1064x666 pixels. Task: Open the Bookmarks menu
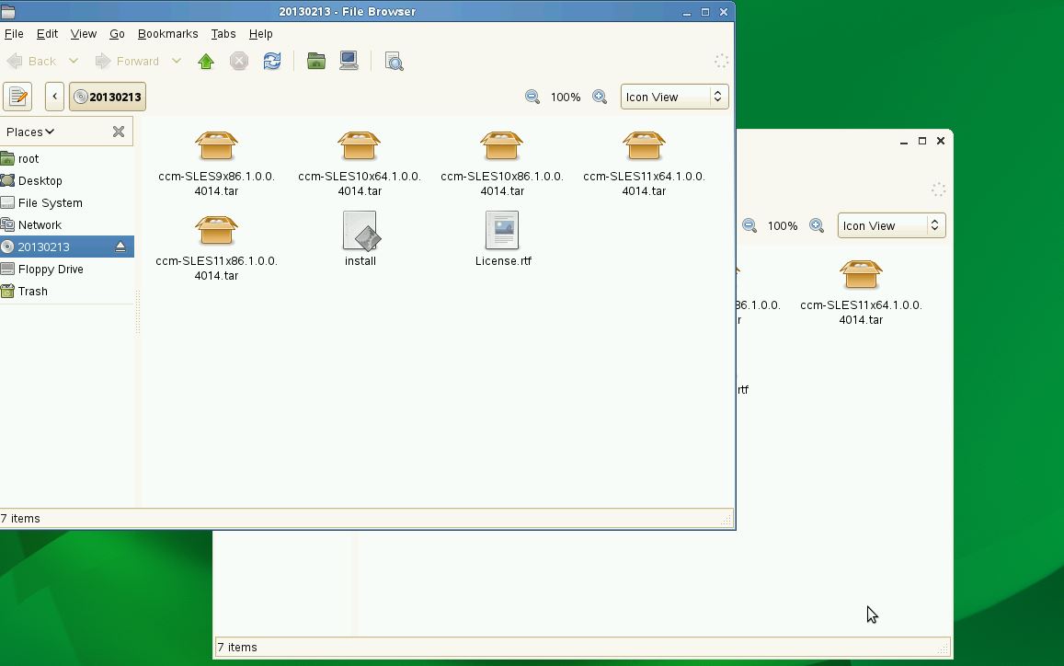(167, 34)
